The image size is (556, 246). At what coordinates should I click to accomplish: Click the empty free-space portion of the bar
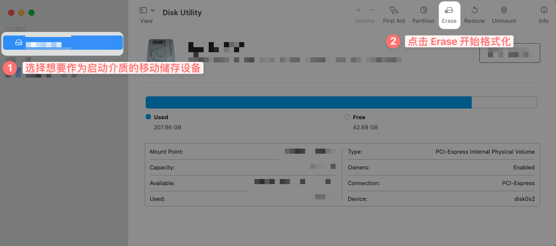(504, 102)
